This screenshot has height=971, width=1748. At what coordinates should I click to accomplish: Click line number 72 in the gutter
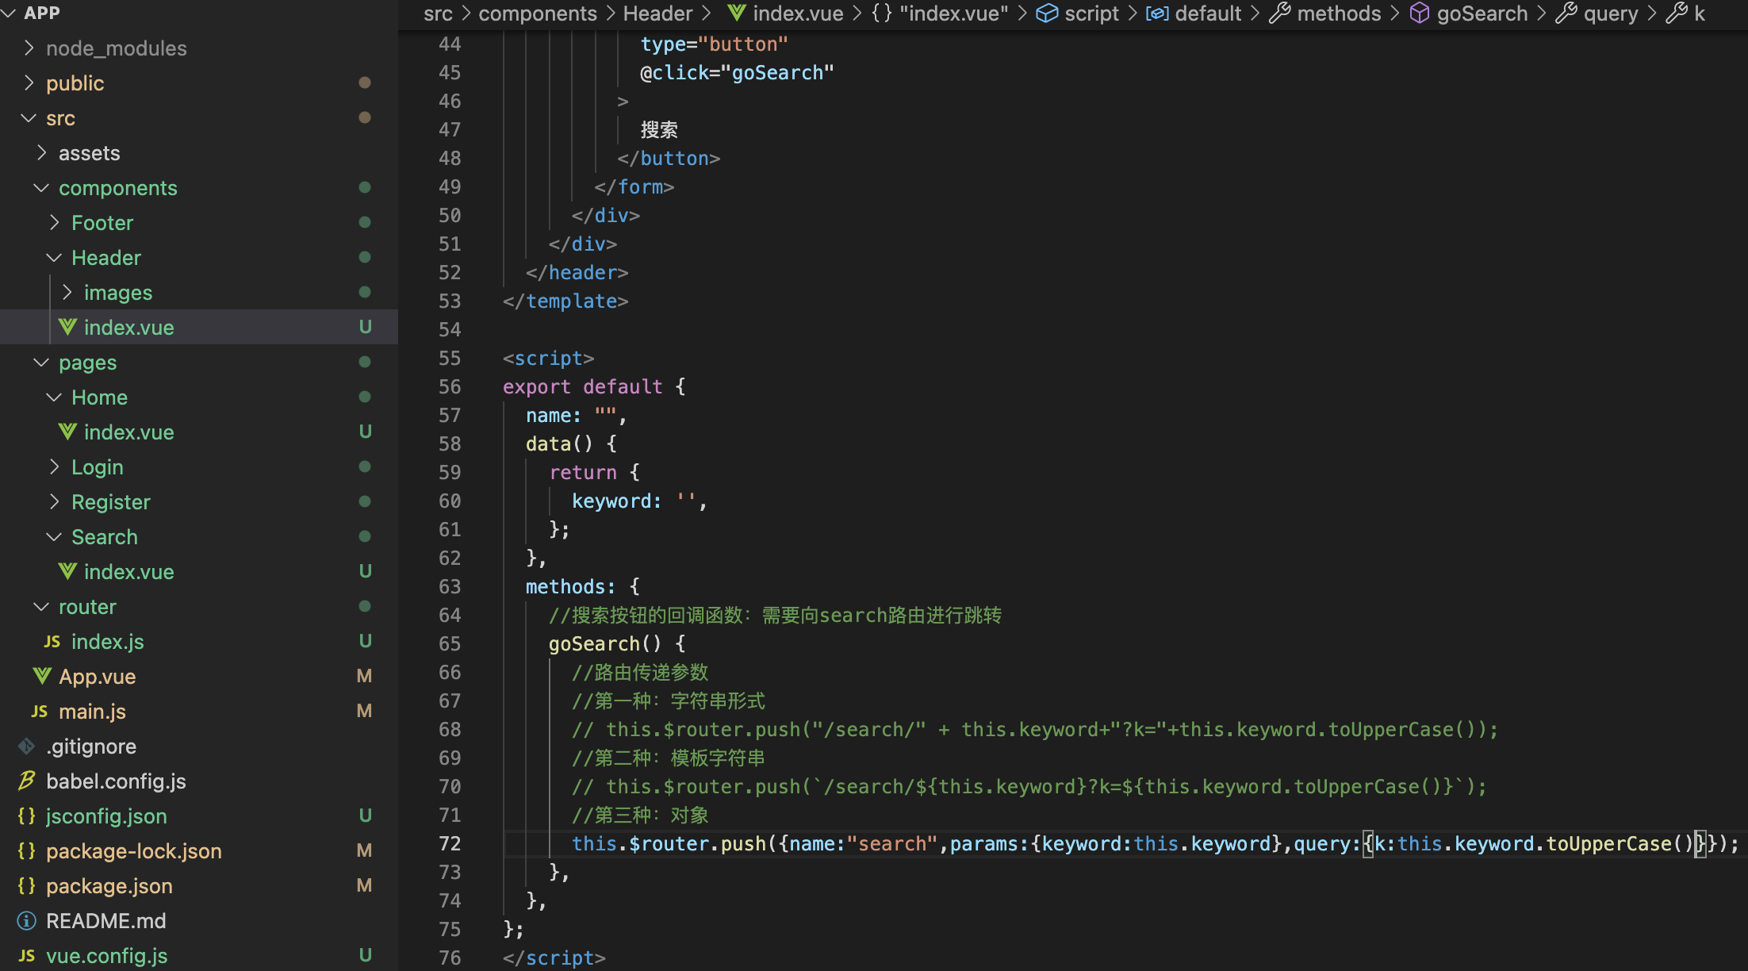coord(450,843)
